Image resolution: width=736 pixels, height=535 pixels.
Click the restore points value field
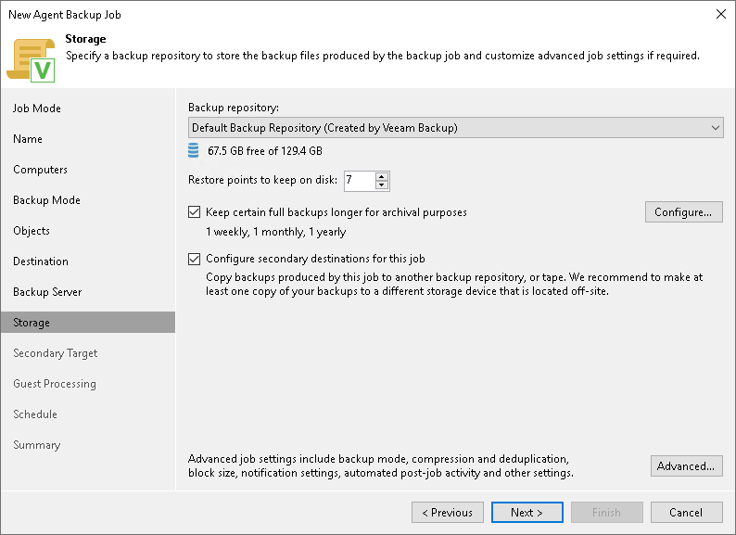coord(360,181)
